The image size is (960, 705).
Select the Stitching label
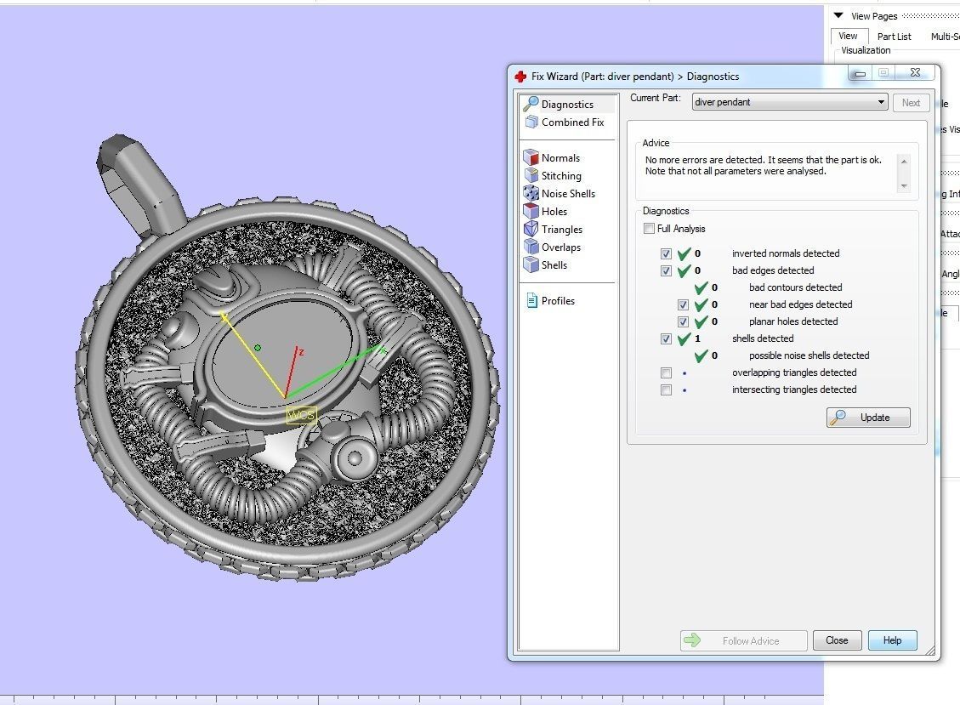click(561, 176)
